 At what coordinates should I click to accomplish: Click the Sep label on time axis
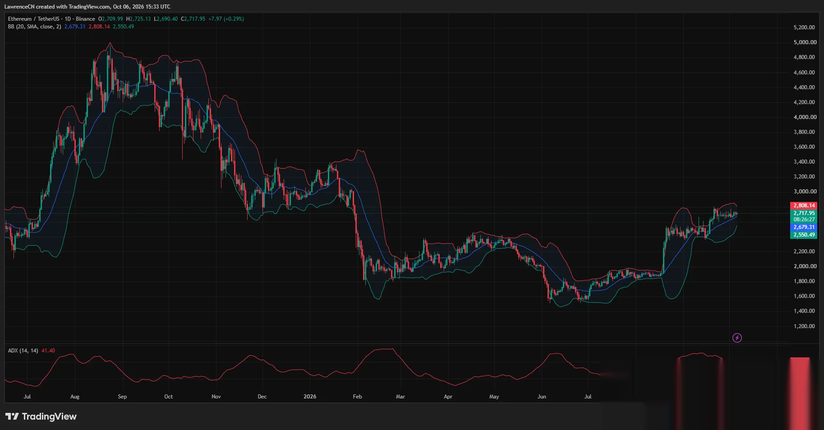click(122, 397)
